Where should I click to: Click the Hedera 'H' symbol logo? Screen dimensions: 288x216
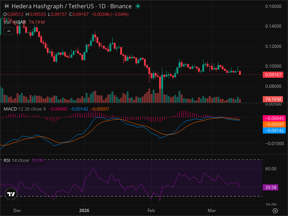(x=7, y=6)
